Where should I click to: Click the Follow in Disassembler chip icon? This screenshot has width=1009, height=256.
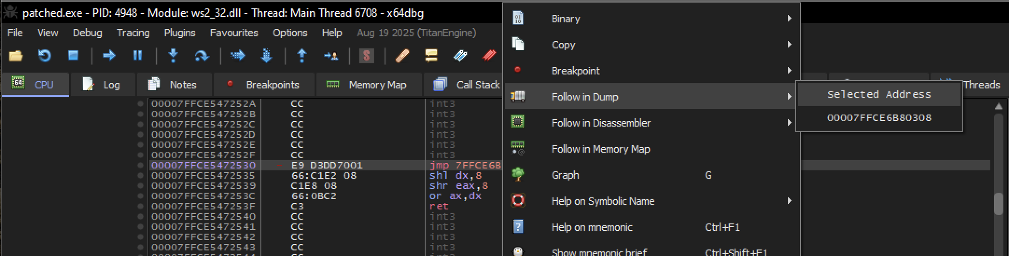(x=518, y=122)
